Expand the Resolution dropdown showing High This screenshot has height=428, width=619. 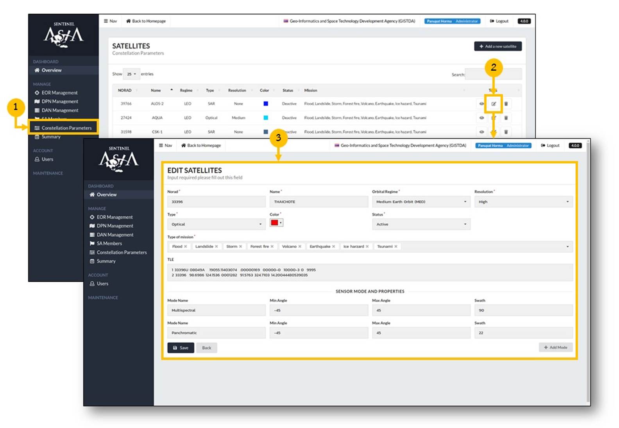click(x=523, y=202)
